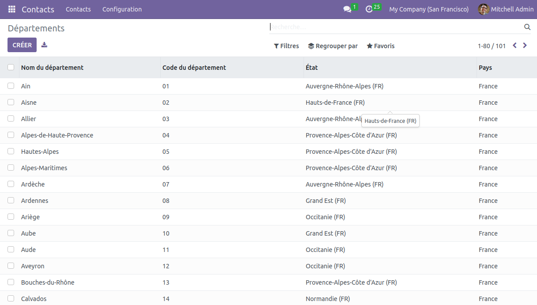Open the Contacts menu item
The image size is (537, 305).
[x=78, y=9]
